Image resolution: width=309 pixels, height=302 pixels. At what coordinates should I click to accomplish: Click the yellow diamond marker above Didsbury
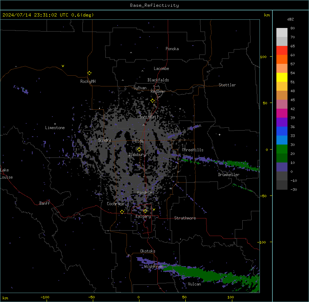coord(139,150)
